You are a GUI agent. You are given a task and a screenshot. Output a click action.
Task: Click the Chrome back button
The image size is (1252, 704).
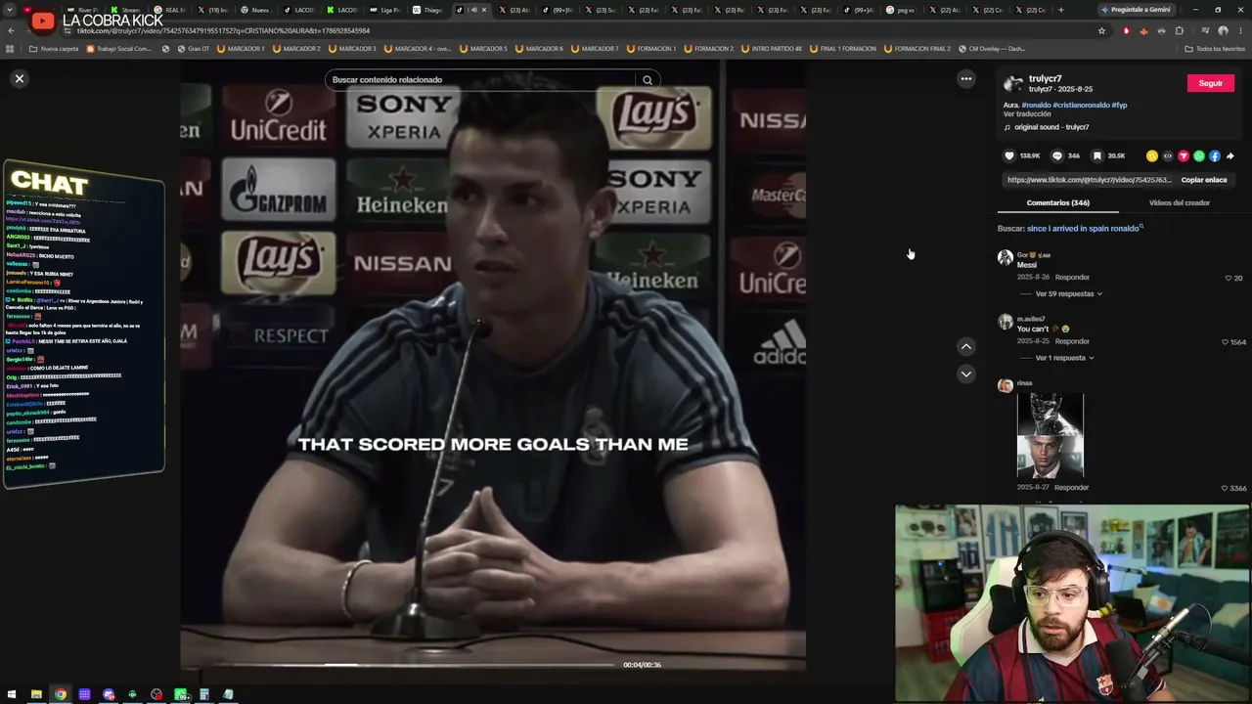(11, 30)
